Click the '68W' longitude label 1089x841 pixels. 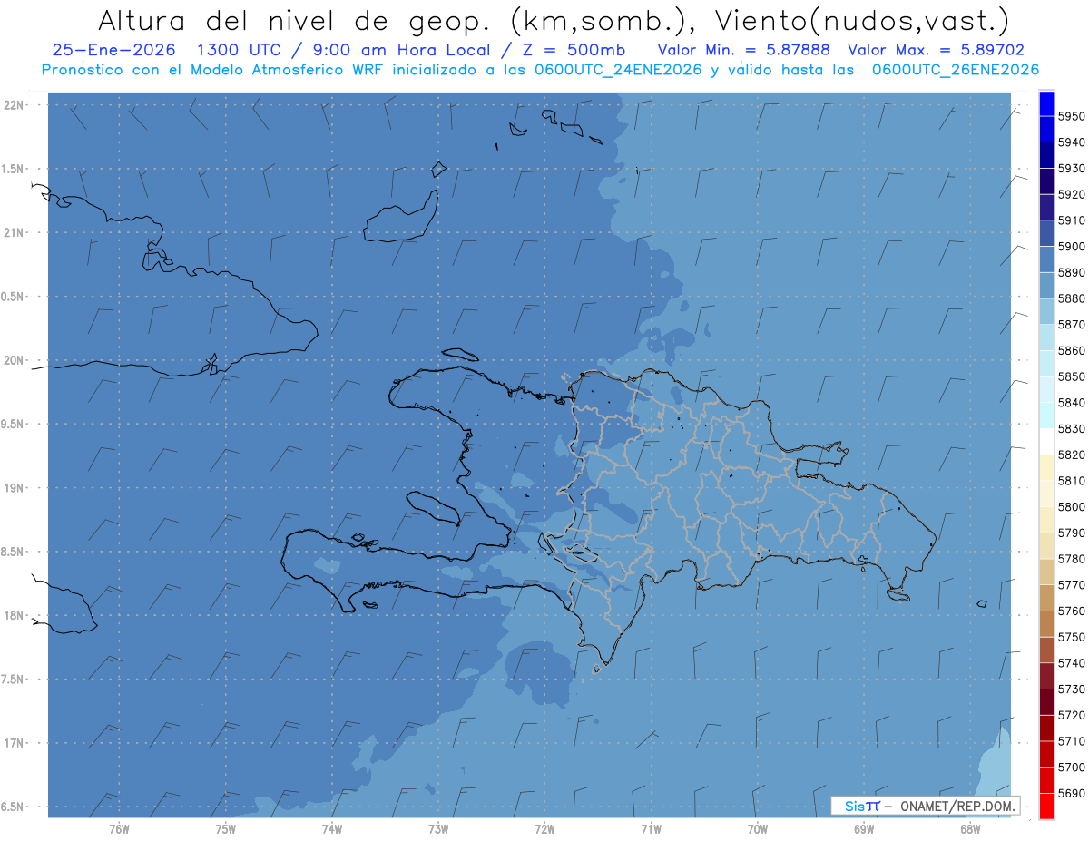click(970, 828)
